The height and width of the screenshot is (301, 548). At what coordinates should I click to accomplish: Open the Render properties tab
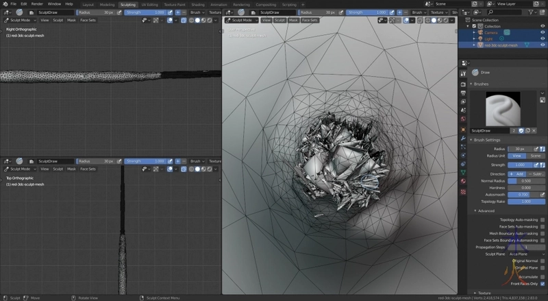pyautogui.click(x=463, y=84)
